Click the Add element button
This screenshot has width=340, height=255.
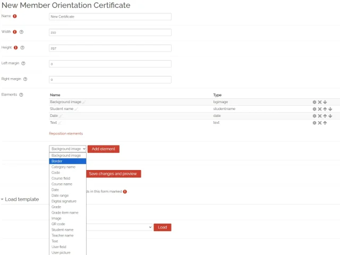[x=103, y=149]
